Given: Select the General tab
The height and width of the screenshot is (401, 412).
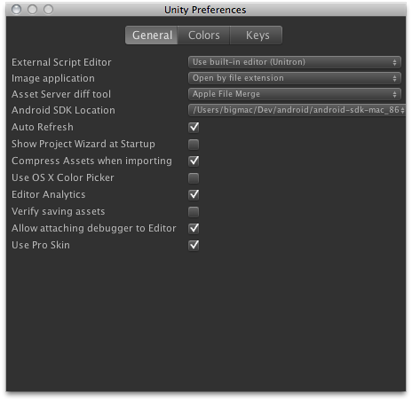Looking at the screenshot, I should point(152,35).
